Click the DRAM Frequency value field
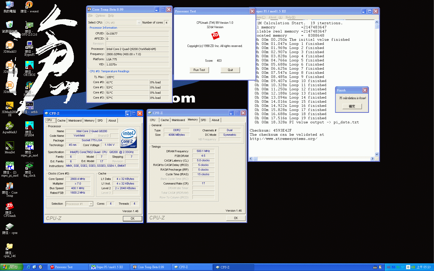 [x=203, y=151]
